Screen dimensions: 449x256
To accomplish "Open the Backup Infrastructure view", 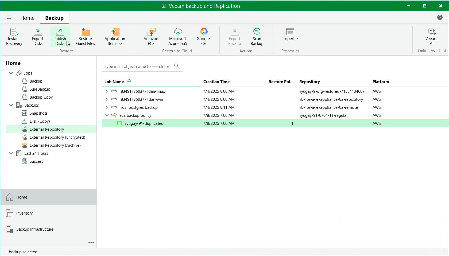I will (x=35, y=229).
